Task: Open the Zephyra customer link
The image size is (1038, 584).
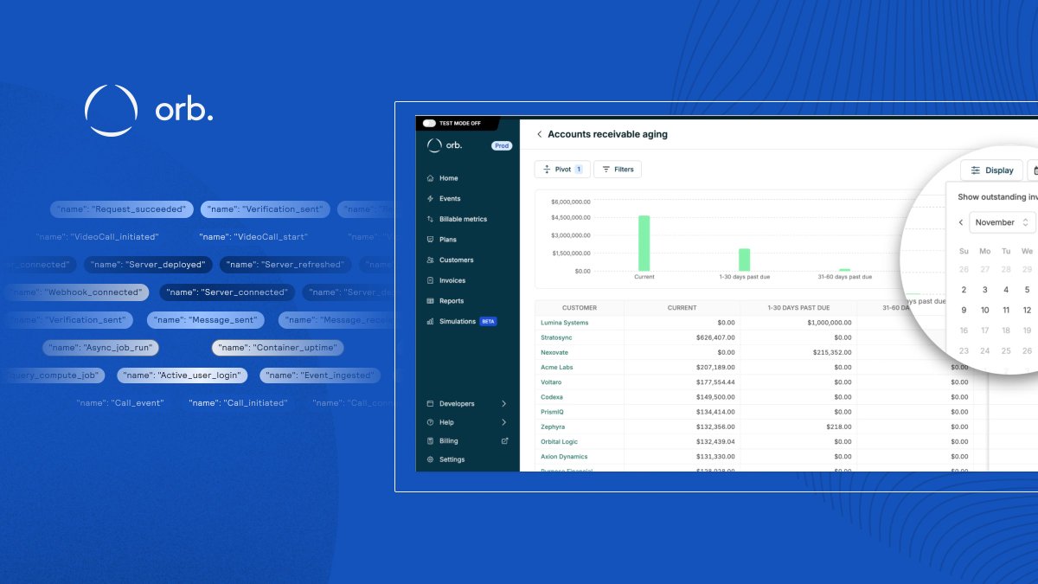Action: pos(553,427)
